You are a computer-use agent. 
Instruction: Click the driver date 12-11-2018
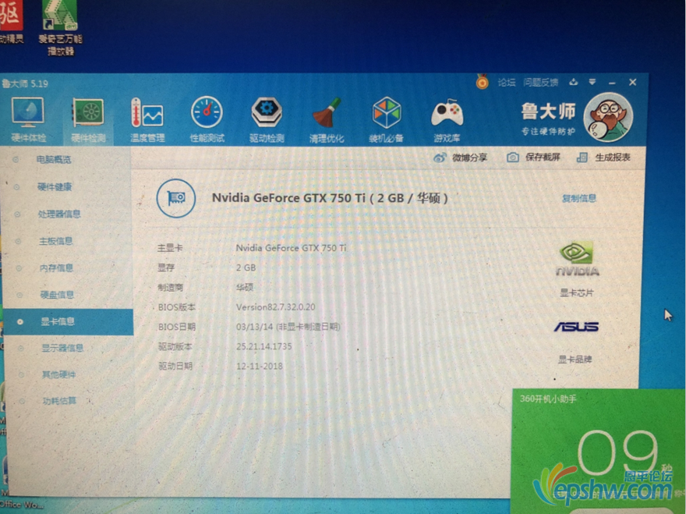point(260,366)
